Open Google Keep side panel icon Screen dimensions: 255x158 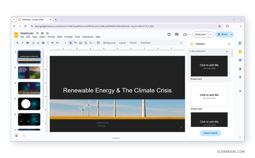[x=240, y=52]
